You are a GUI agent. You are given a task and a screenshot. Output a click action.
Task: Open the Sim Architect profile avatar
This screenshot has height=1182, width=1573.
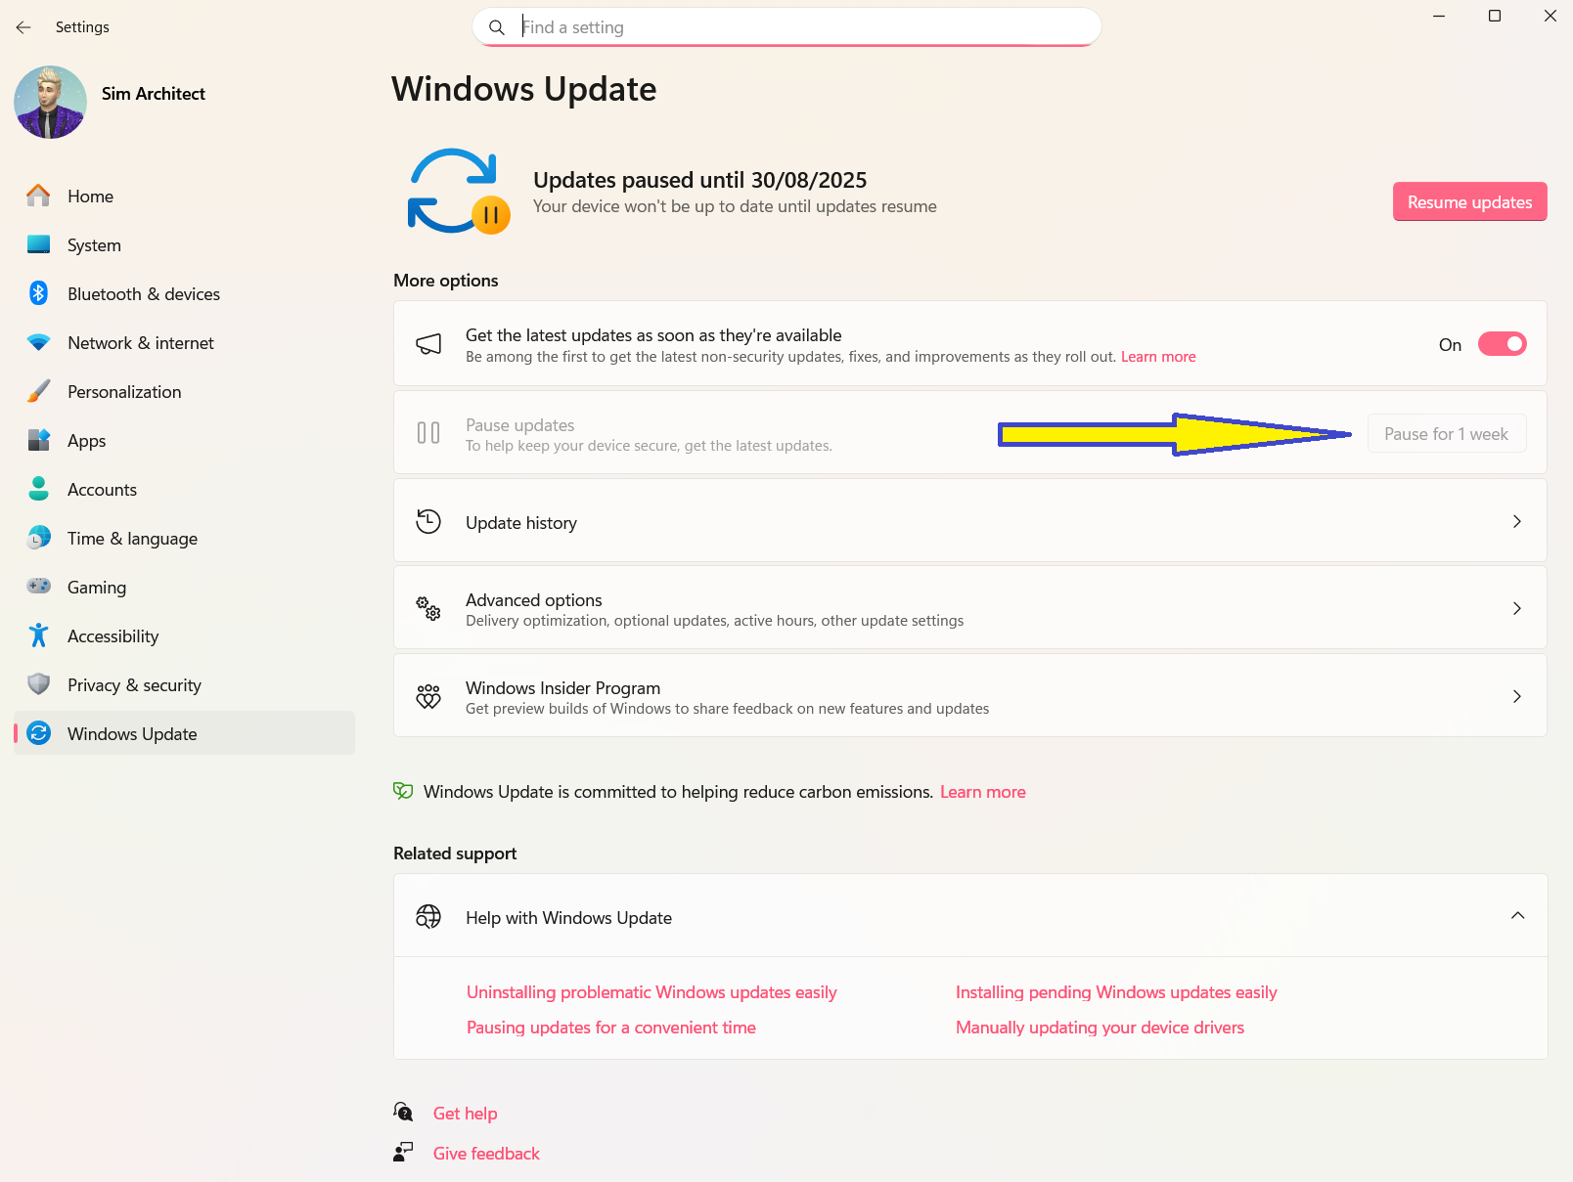(50, 102)
